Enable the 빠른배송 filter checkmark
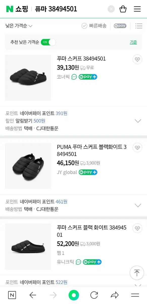Image resolution: width=147 pixels, height=304 pixels. [x=84, y=26]
